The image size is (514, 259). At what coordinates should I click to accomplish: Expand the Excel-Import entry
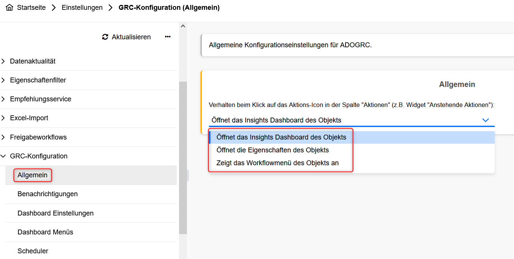pyautogui.click(x=3, y=118)
